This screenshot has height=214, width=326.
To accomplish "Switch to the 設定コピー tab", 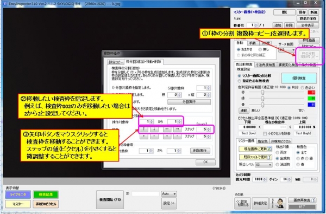I will click(x=116, y=62).
